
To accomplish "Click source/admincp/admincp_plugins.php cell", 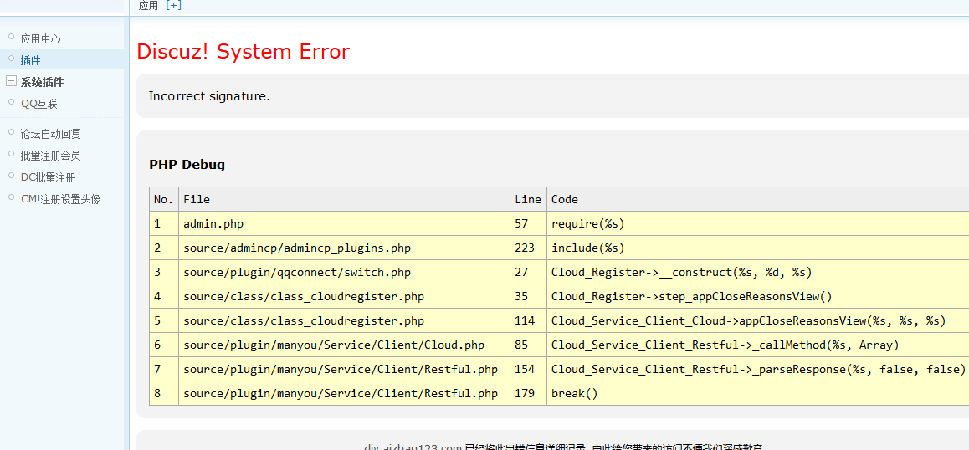I will pos(344,248).
